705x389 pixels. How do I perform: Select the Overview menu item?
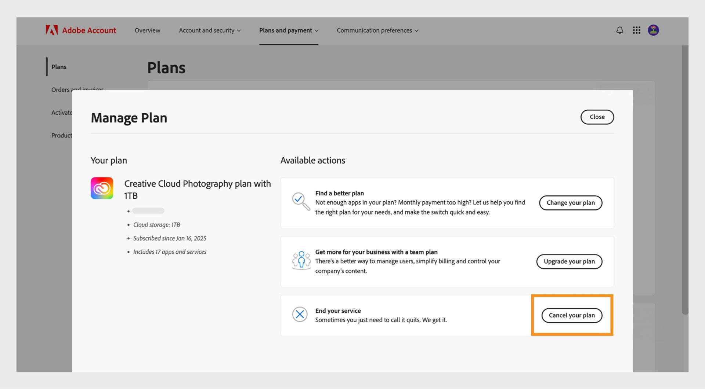(x=147, y=30)
